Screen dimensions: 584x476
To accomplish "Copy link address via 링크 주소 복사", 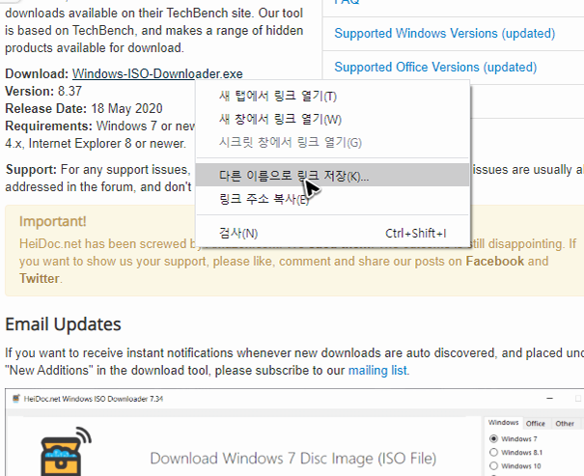I will [333, 199].
